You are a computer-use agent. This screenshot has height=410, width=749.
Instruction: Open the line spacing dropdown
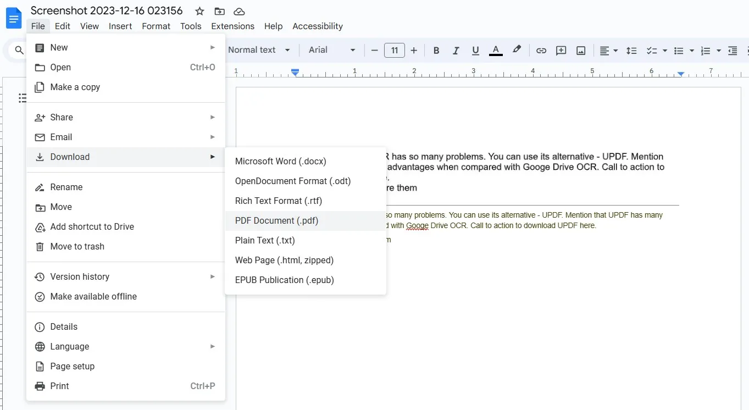point(631,50)
